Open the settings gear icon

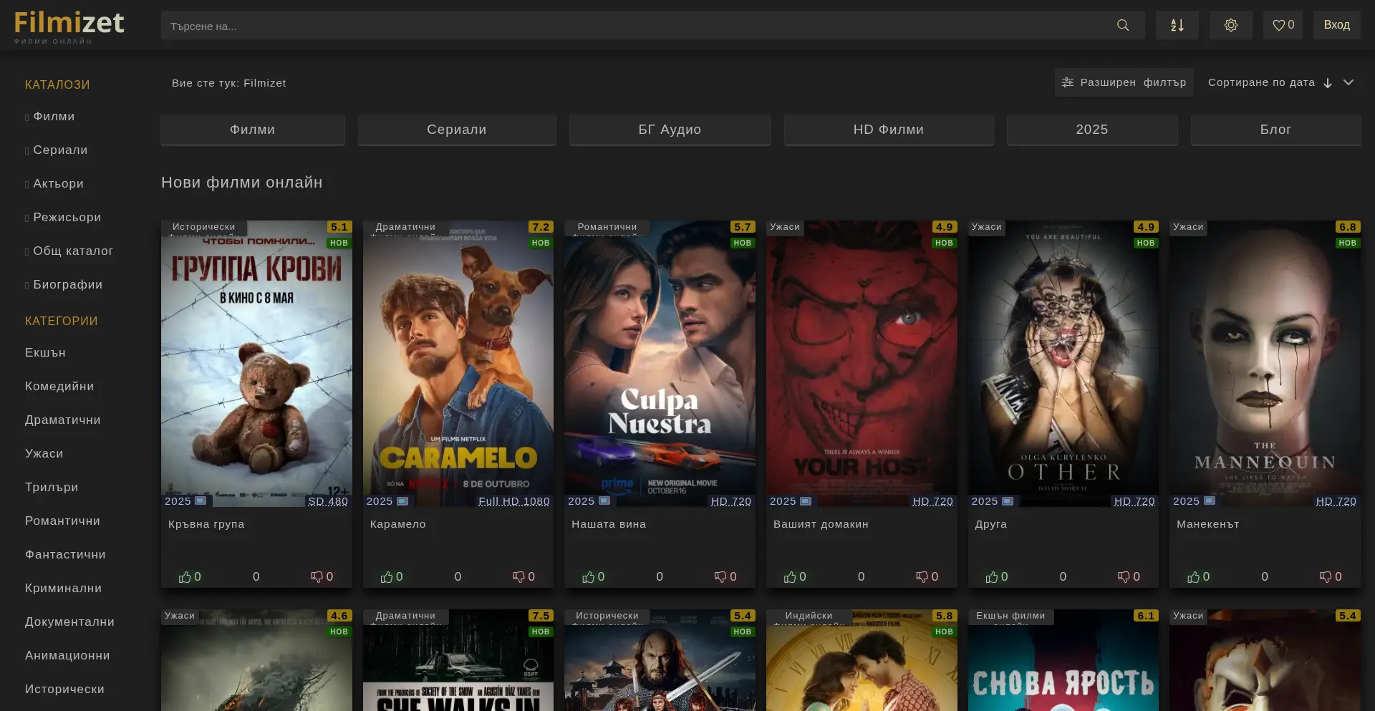pos(1230,26)
